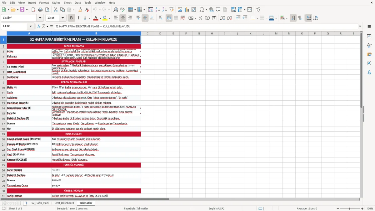Toggle Underline formatting
The image size is (375, 211).
(x=85, y=18)
